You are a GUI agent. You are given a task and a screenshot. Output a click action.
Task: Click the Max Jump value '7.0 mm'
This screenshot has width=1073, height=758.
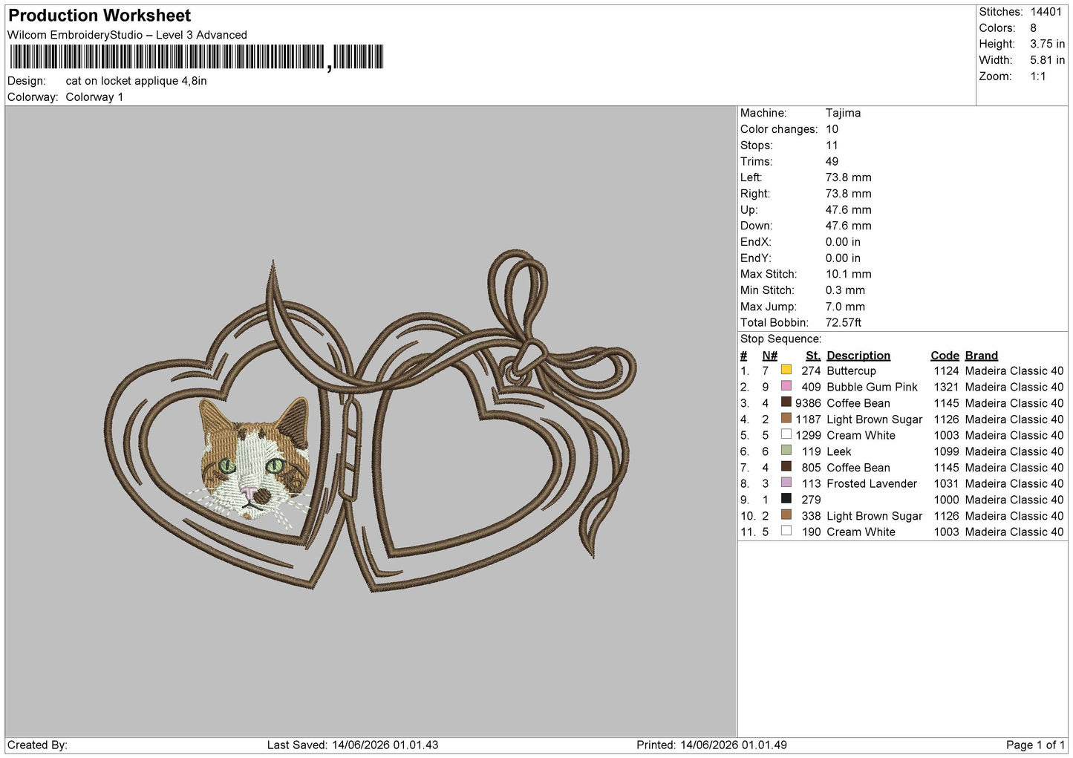[845, 307]
